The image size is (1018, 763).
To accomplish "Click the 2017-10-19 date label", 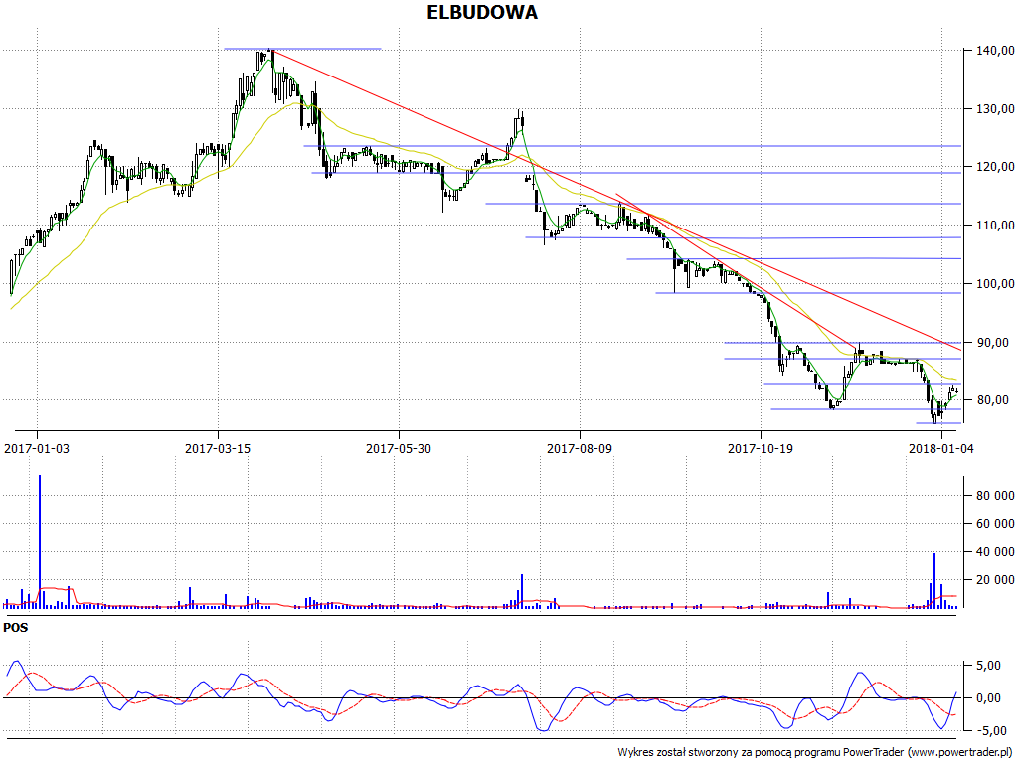I will [x=761, y=448].
